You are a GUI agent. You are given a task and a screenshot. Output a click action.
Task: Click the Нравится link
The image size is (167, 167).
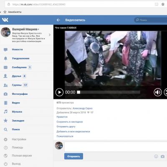[x=62, y=117]
